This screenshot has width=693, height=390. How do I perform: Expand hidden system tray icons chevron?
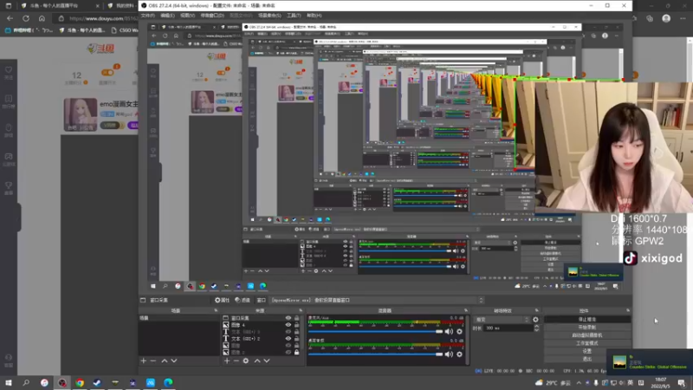click(x=579, y=383)
